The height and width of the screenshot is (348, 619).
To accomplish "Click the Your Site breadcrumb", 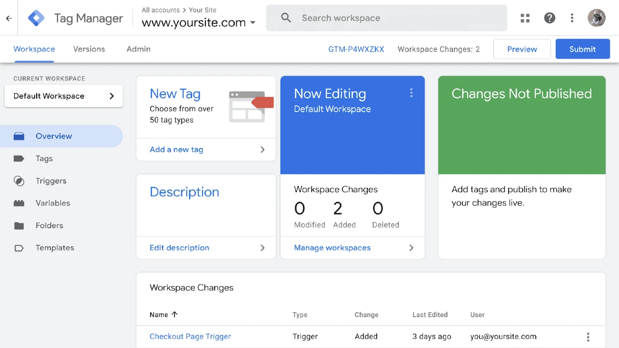I will 203,10.
